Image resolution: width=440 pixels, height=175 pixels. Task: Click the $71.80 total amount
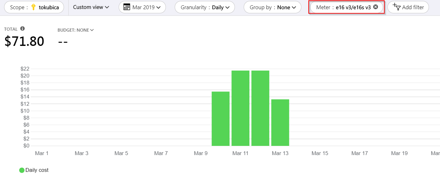[24, 41]
